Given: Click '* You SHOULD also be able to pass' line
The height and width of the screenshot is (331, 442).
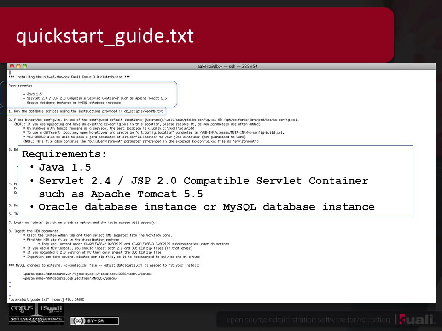Looking at the screenshot, I should coord(134,137).
